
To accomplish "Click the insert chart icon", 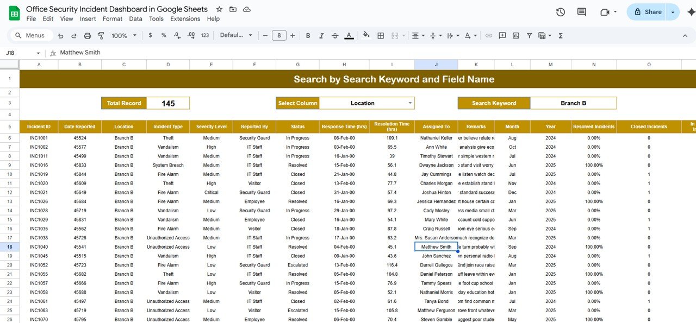I will coord(515,35).
